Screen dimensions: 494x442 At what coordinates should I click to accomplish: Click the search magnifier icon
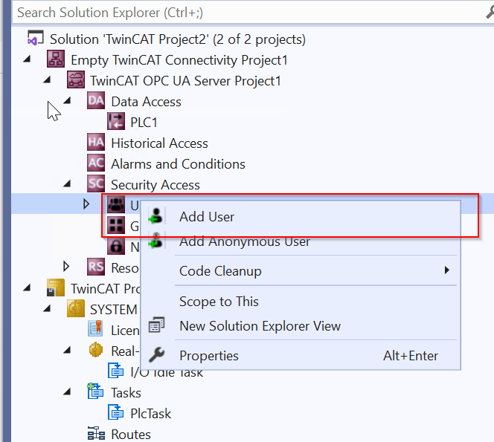(x=490, y=13)
